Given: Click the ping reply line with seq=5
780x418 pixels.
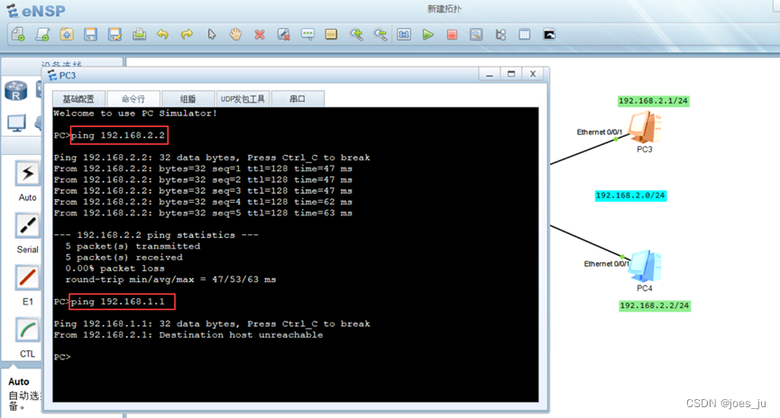Looking at the screenshot, I should pos(203,214).
